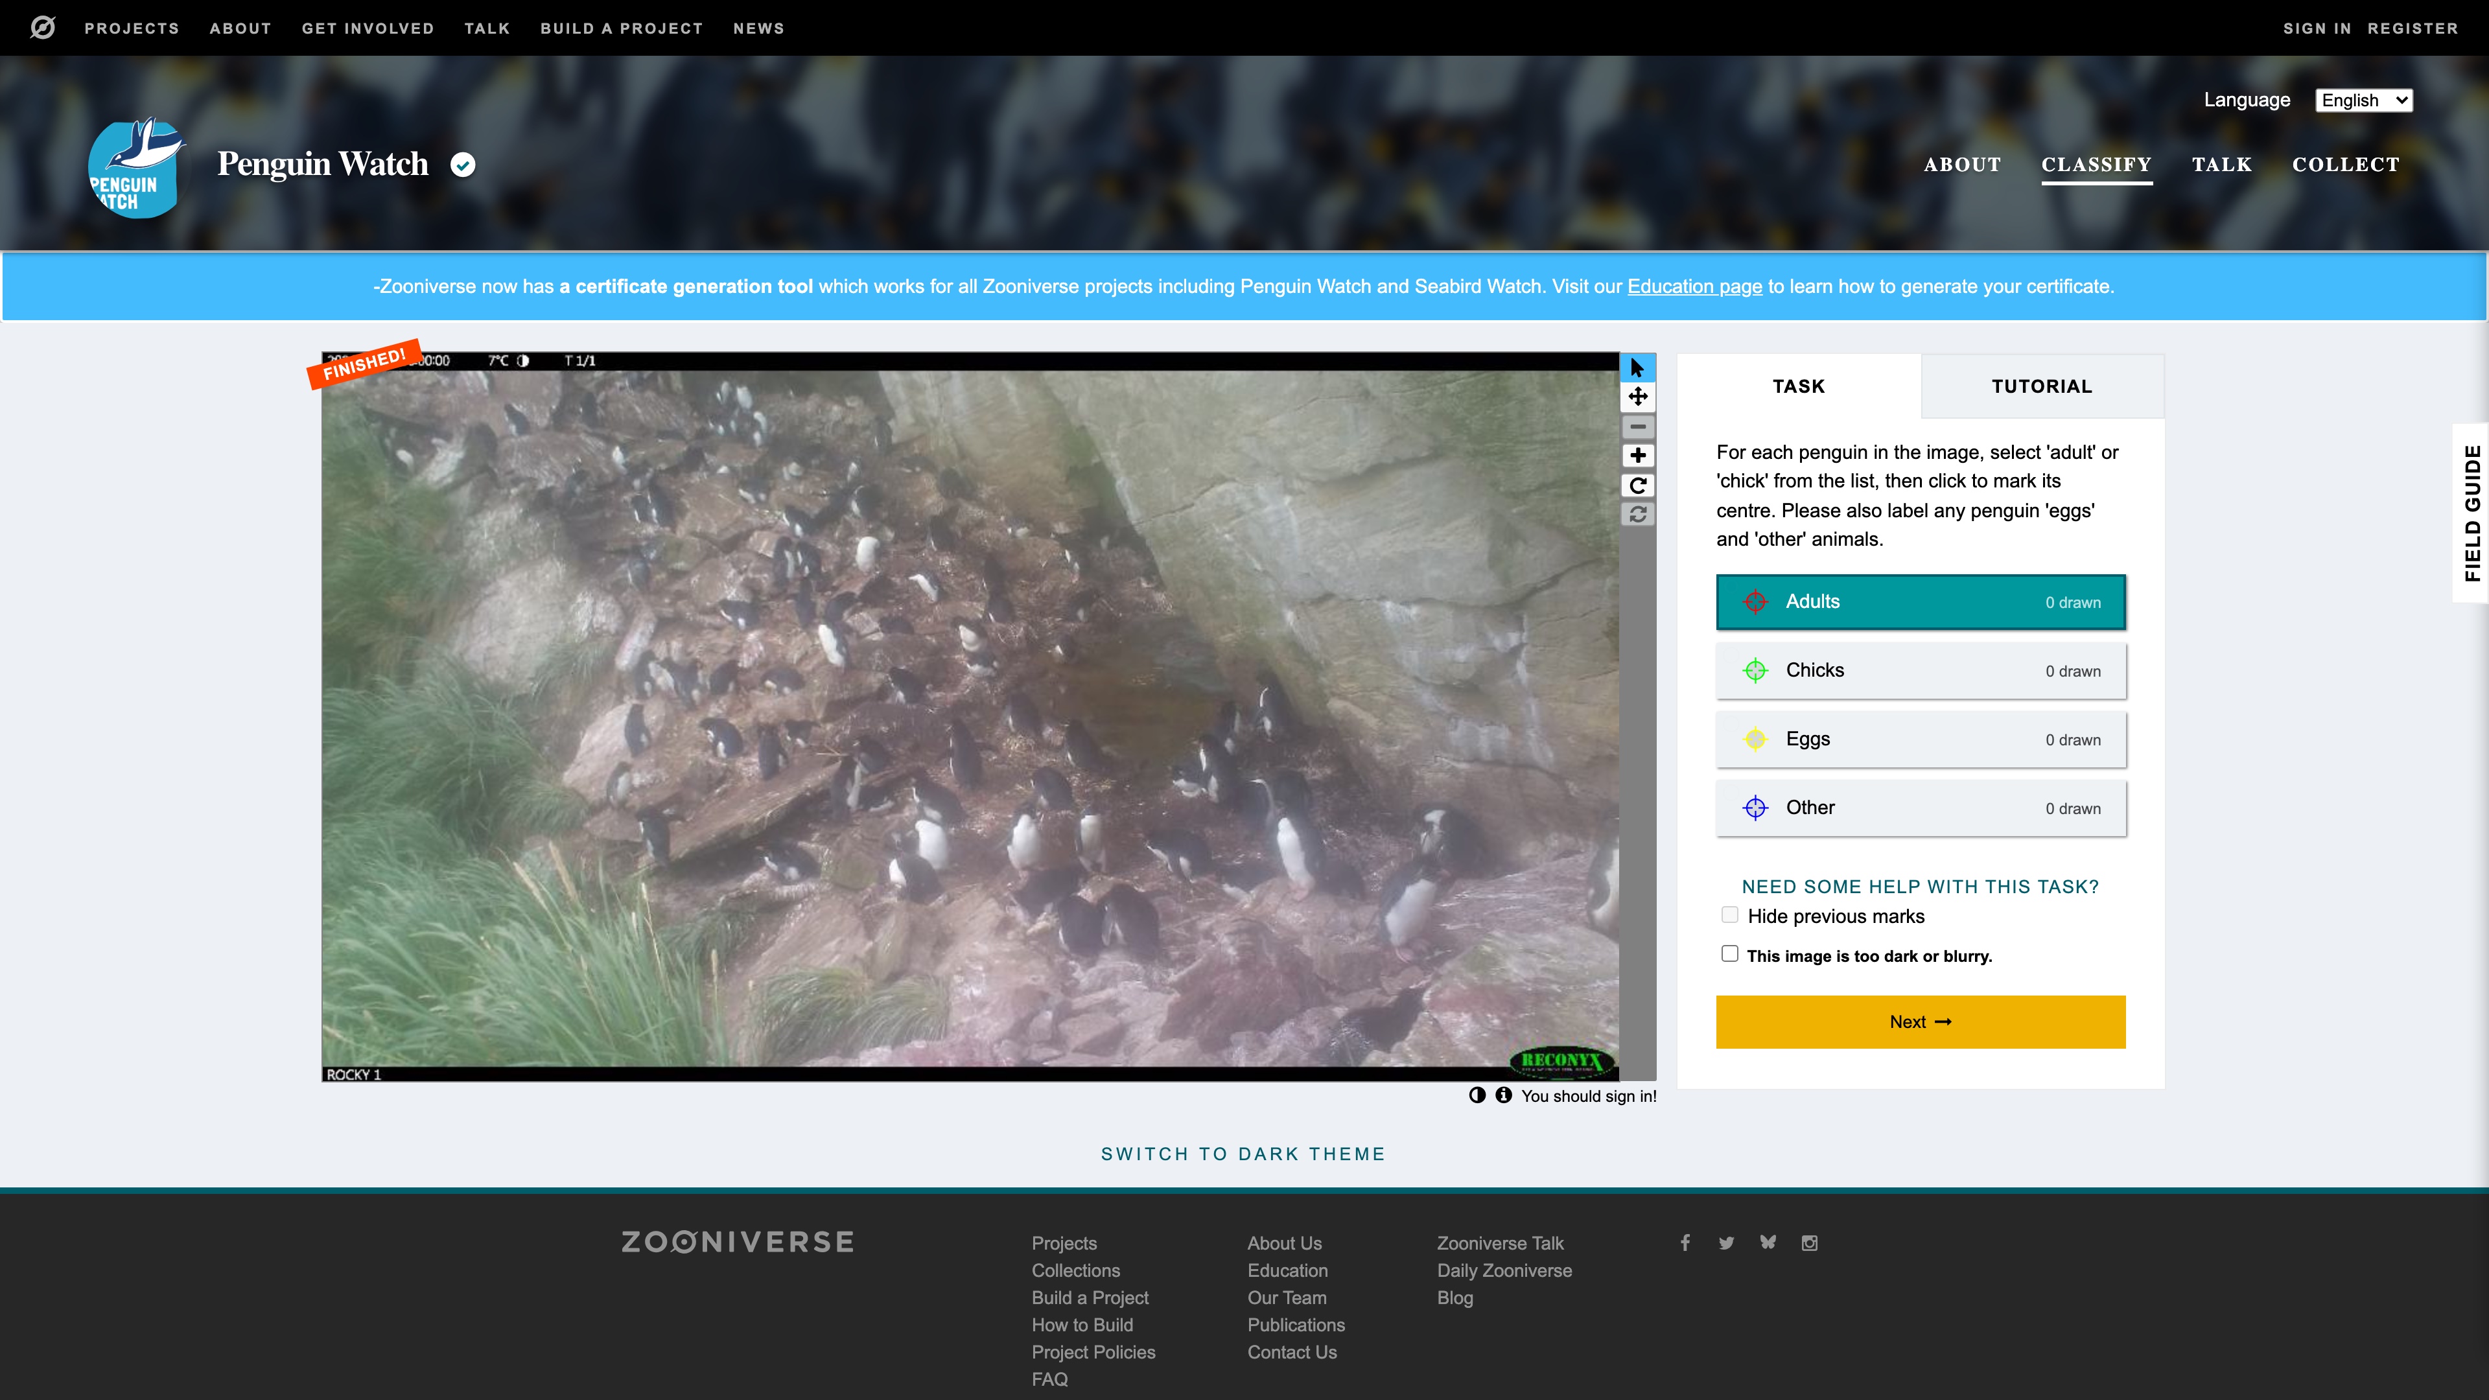Expand the Field Guide side panel

point(2471,513)
